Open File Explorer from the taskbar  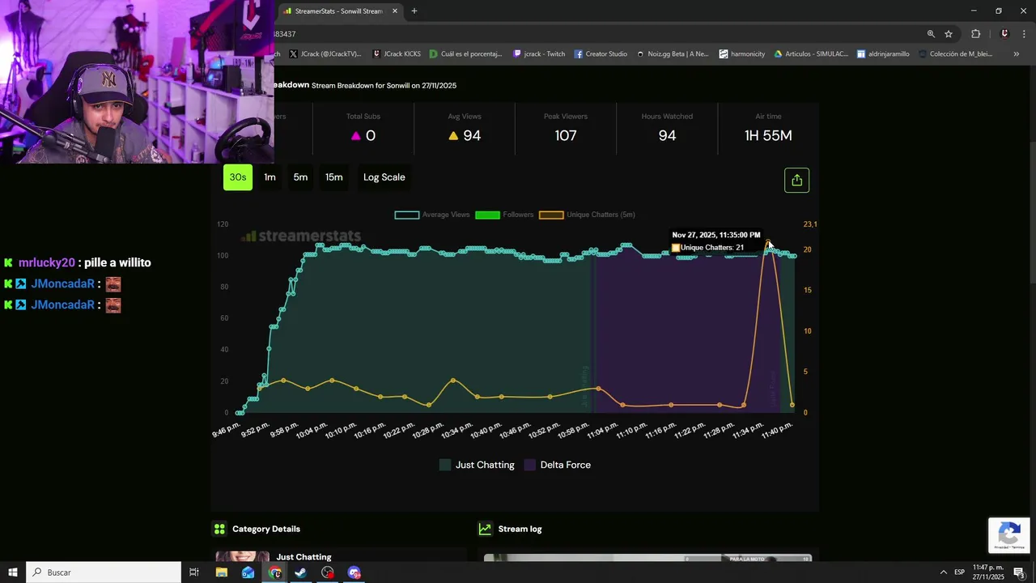(x=221, y=572)
